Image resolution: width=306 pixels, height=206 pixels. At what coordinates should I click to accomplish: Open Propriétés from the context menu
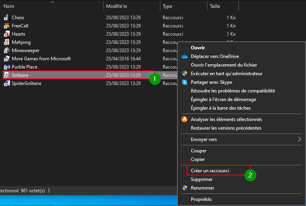(x=201, y=199)
